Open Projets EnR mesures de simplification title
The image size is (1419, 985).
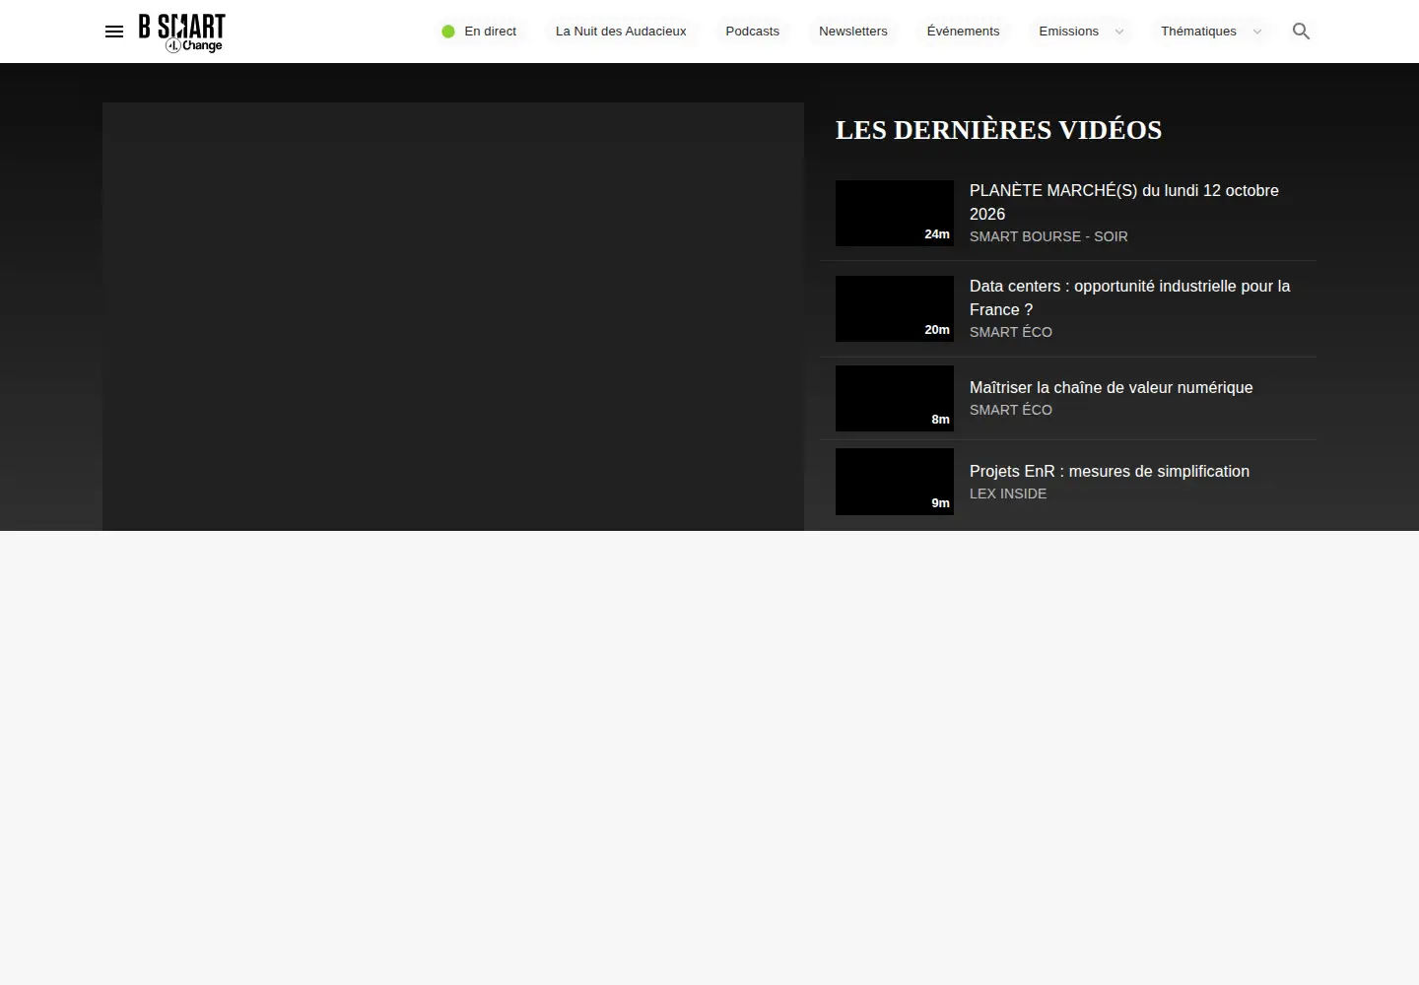pyautogui.click(x=1110, y=472)
